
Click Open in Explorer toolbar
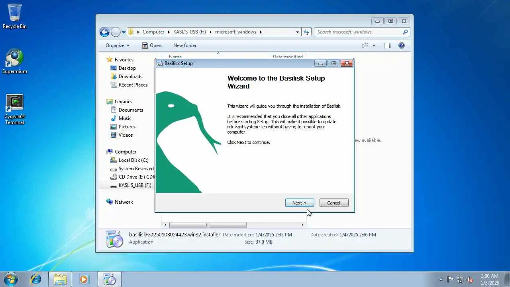coord(152,45)
